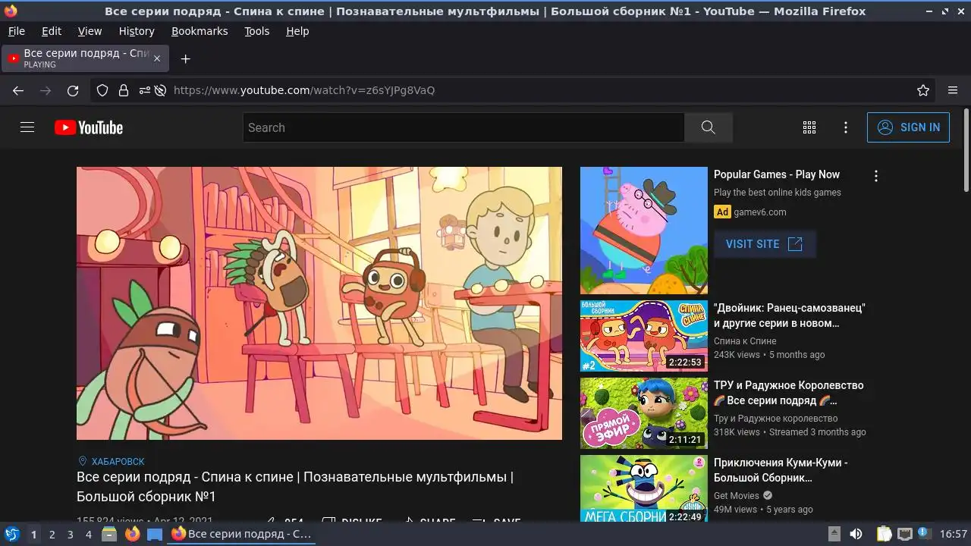Image resolution: width=971 pixels, height=546 pixels.
Task: Launch Firefox from taskbar quick launcher
Action: coord(133,534)
